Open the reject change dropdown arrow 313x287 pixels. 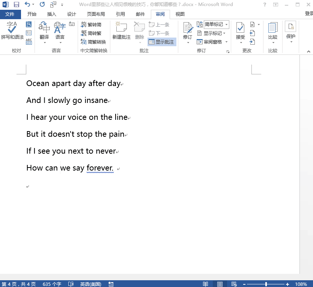click(x=259, y=24)
